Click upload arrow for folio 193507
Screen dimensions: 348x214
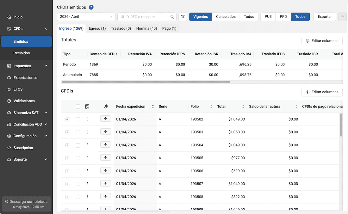point(106,183)
